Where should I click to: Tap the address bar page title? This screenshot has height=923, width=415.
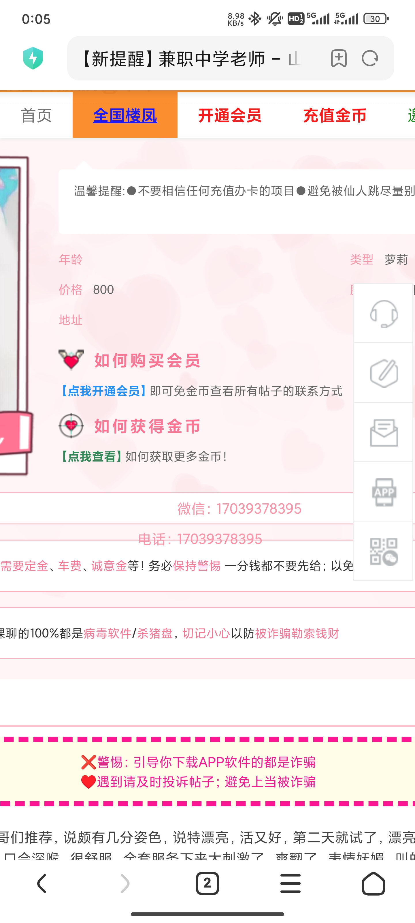(190, 58)
